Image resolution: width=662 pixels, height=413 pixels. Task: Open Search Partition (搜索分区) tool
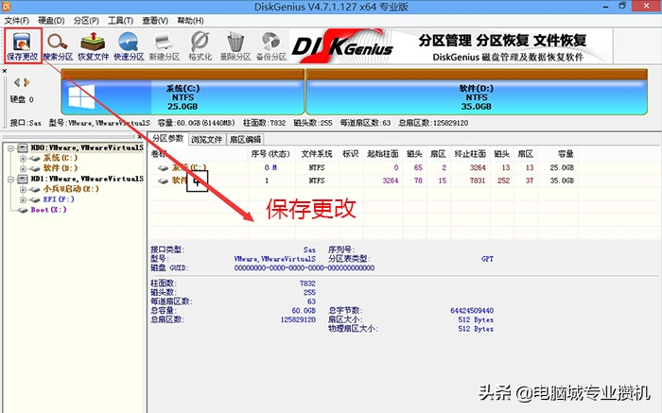(x=59, y=46)
